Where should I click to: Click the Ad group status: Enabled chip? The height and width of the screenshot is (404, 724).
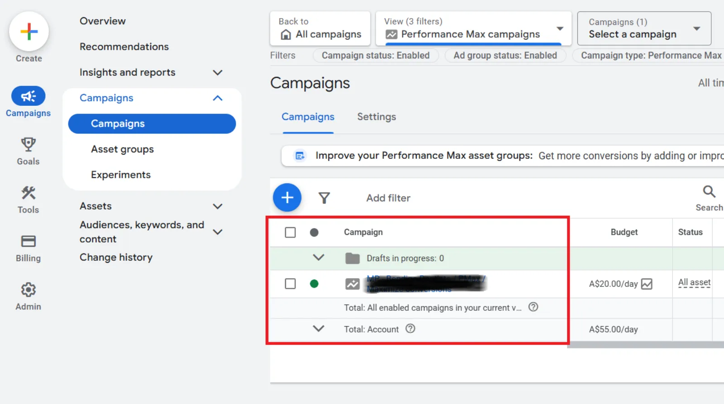coord(505,55)
